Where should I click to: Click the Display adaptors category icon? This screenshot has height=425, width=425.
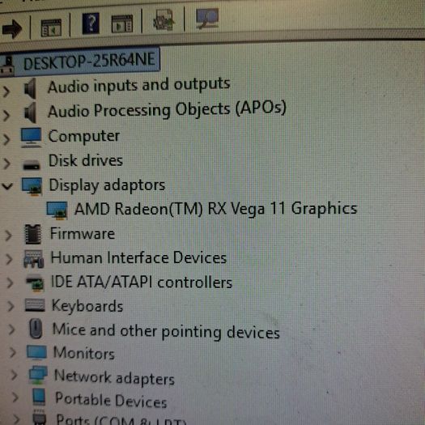pos(32,186)
